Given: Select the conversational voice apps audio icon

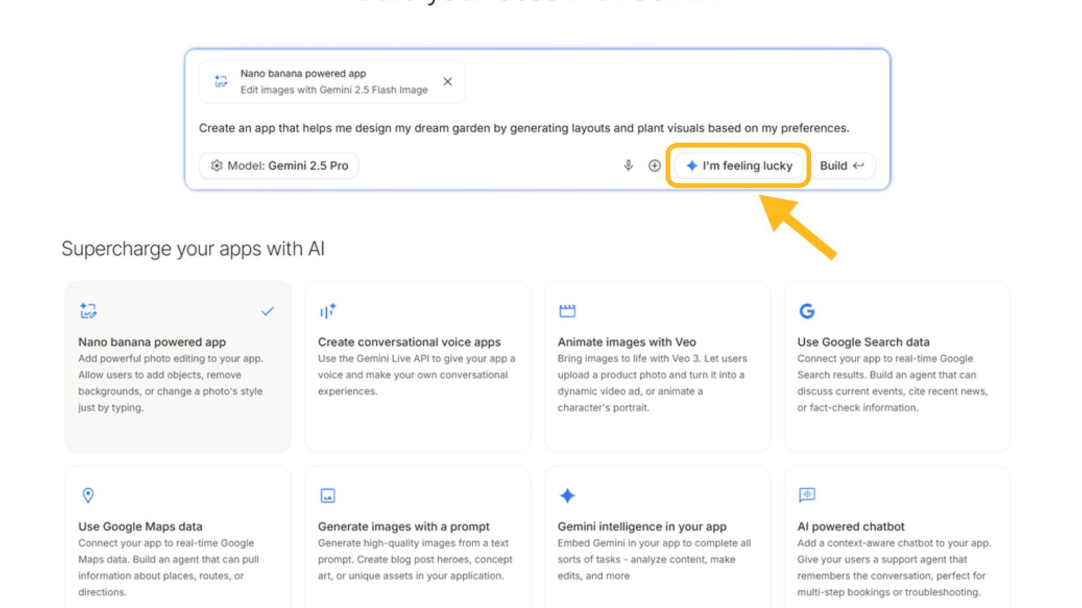Looking at the screenshot, I should (x=327, y=311).
